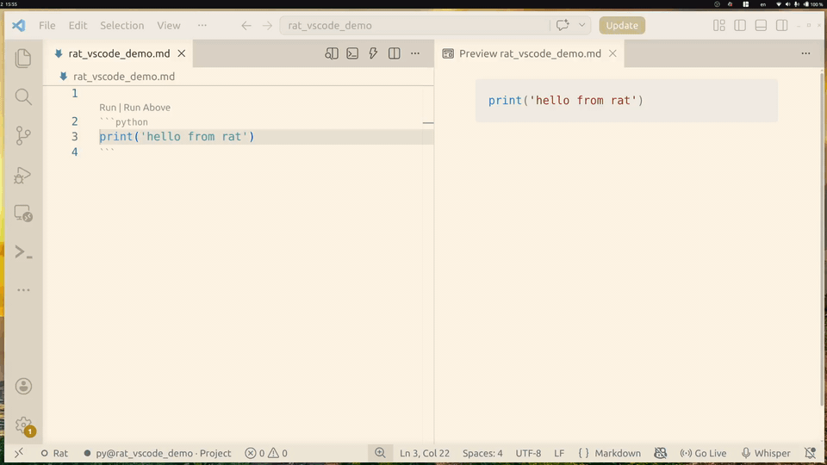Open the Run and Debug view
Image resolution: width=827 pixels, height=465 pixels.
(23, 175)
